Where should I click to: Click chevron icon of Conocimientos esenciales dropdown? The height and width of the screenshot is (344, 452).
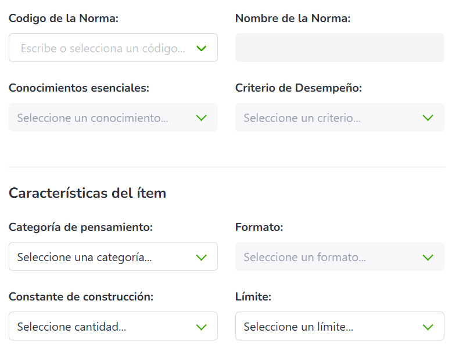(x=202, y=118)
